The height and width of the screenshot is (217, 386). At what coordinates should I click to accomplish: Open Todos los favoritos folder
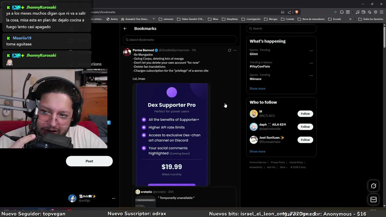371,19
